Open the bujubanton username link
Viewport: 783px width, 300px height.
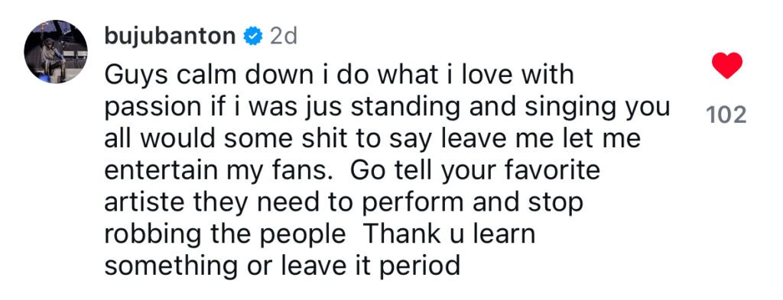[170, 37]
